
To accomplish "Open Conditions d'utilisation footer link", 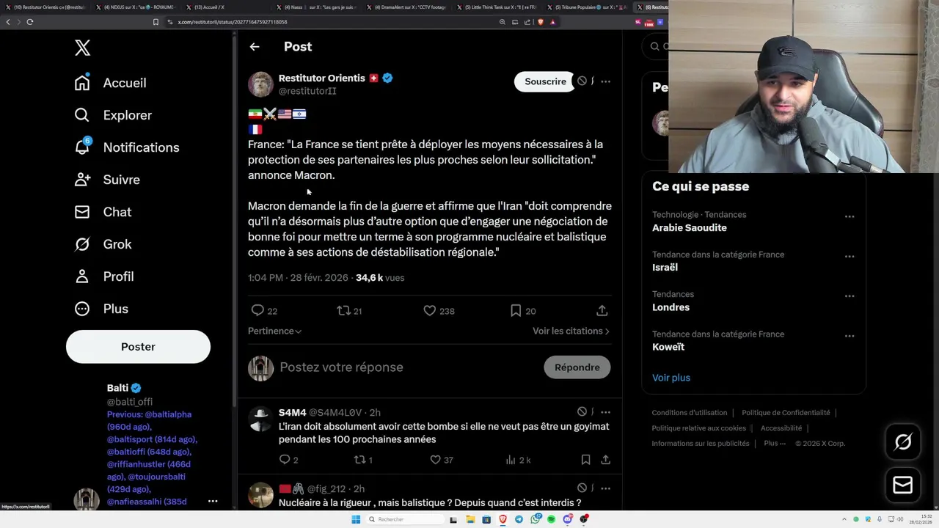I will (x=690, y=413).
